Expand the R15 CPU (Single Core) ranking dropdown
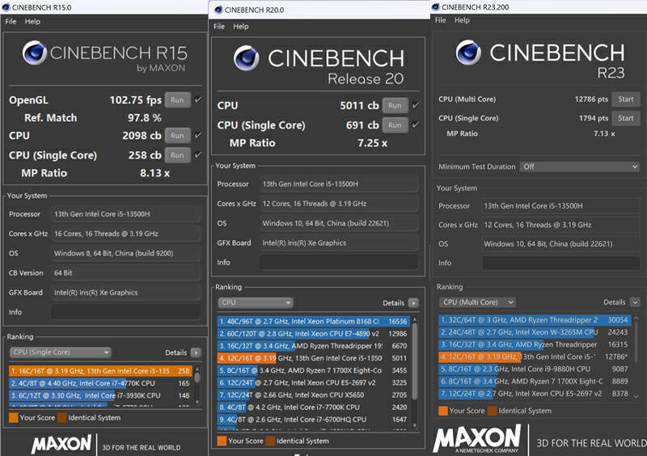This screenshot has height=456, width=647. [61, 353]
